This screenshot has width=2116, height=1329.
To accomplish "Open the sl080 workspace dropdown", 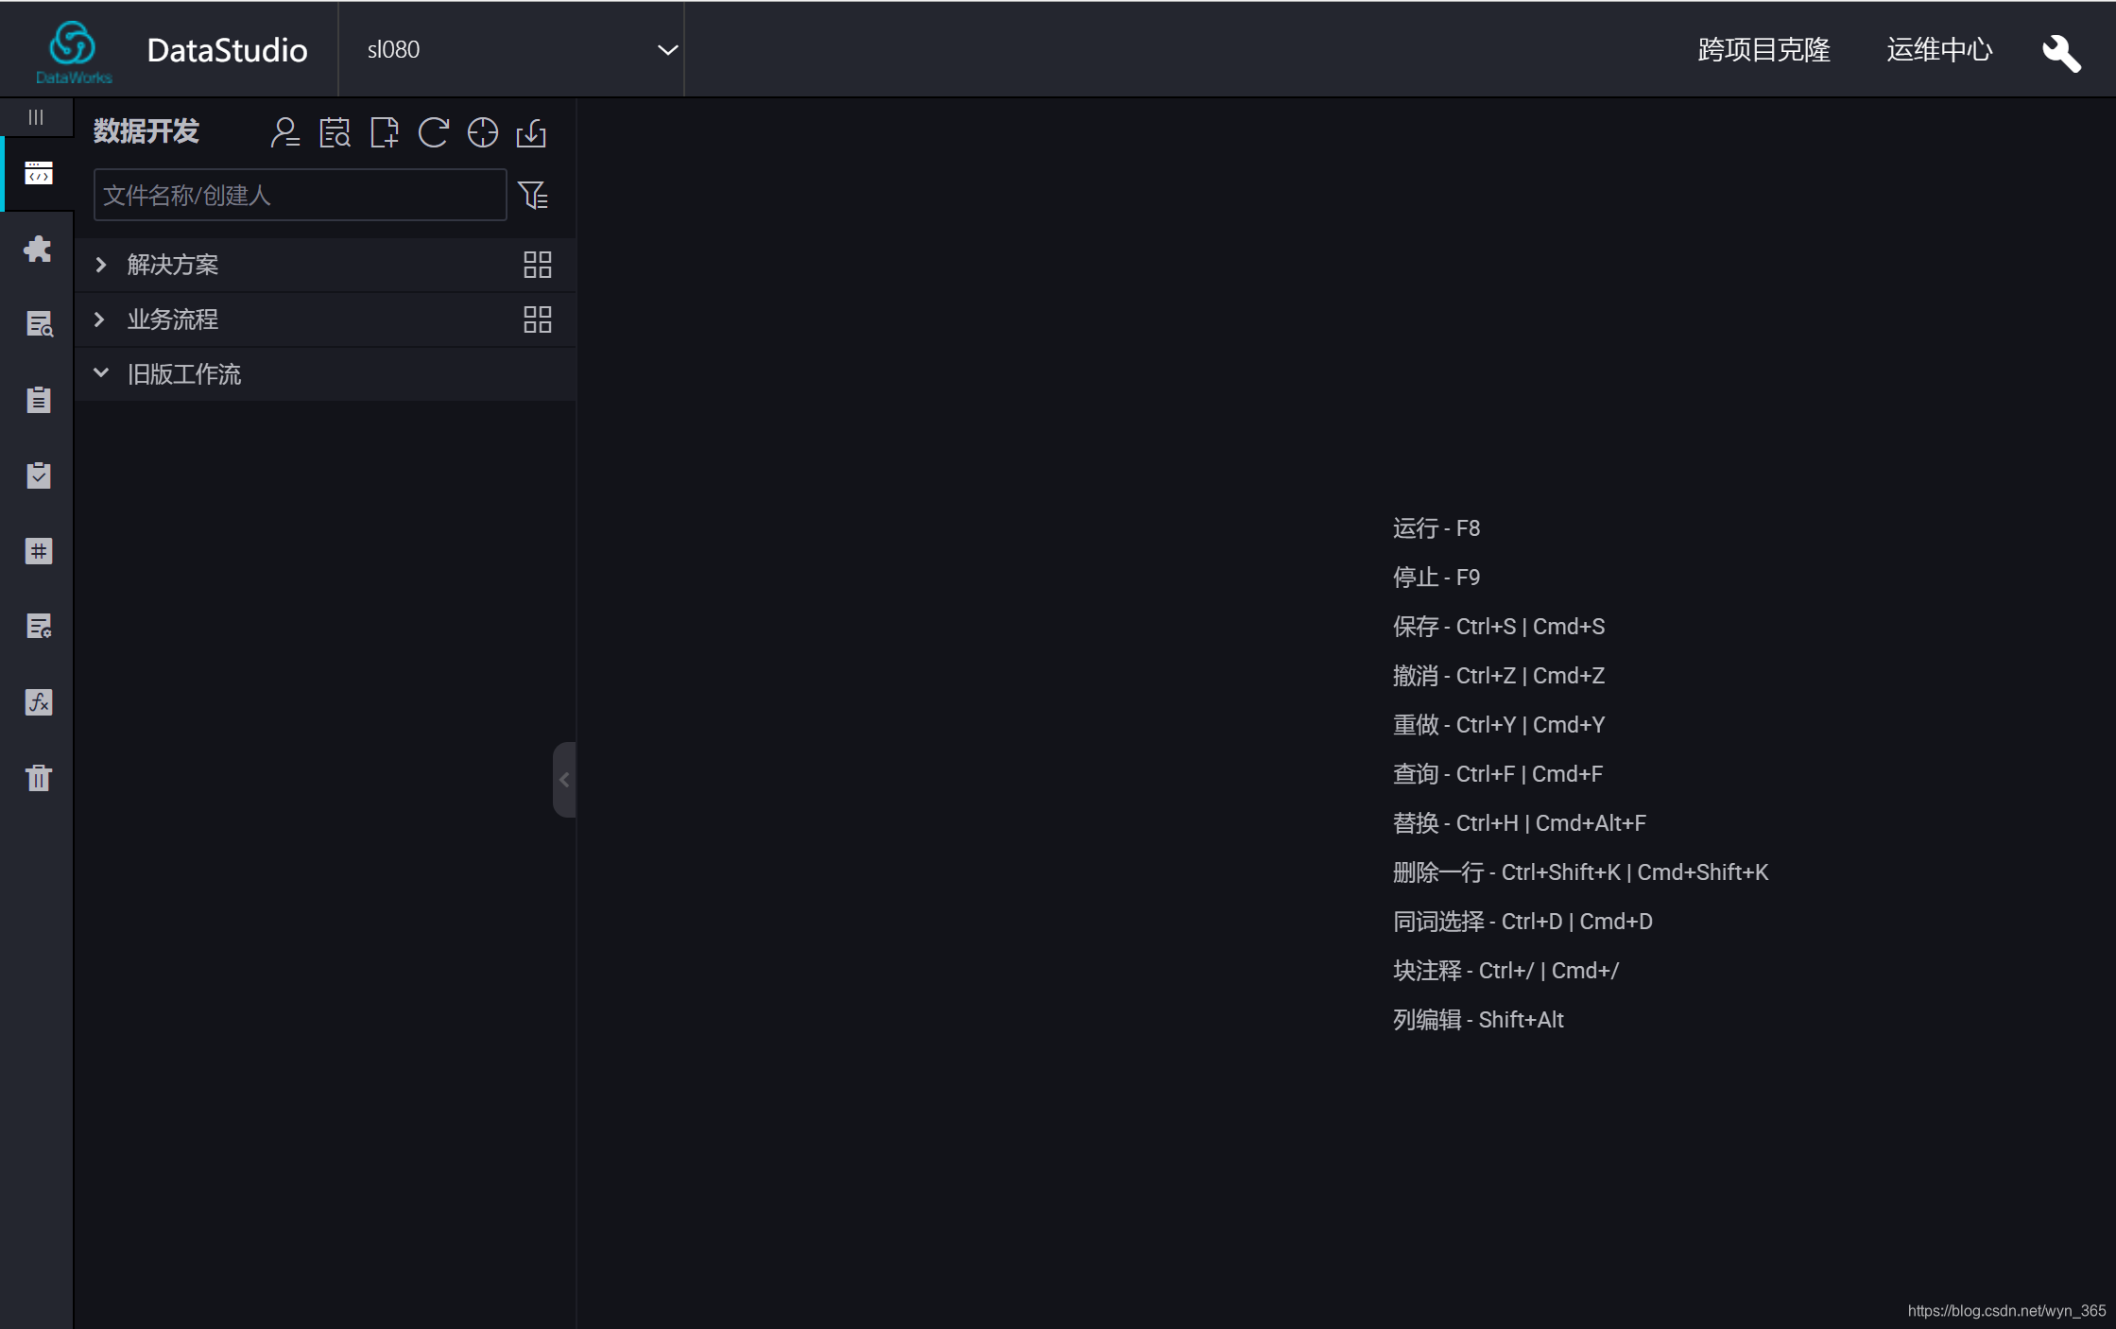I will 511,50.
